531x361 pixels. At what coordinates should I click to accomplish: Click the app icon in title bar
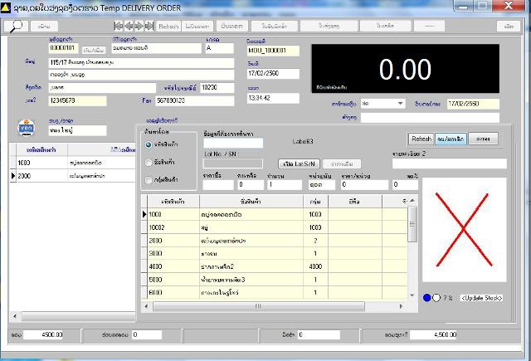point(7,6)
